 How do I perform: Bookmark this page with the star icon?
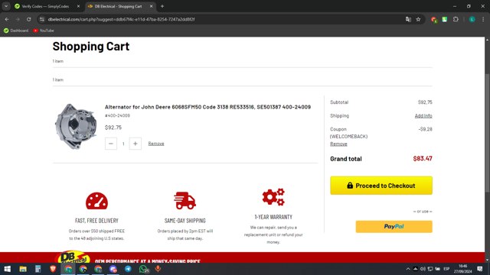[x=418, y=19]
